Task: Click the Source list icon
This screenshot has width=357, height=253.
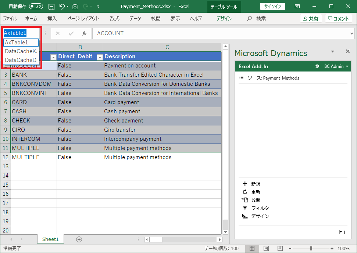Action: [x=241, y=78]
